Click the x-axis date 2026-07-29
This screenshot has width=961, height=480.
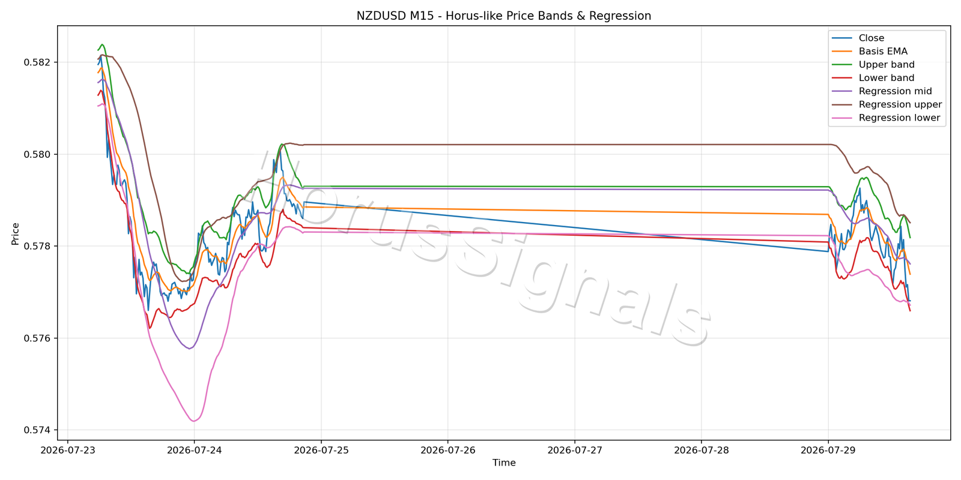(828, 449)
